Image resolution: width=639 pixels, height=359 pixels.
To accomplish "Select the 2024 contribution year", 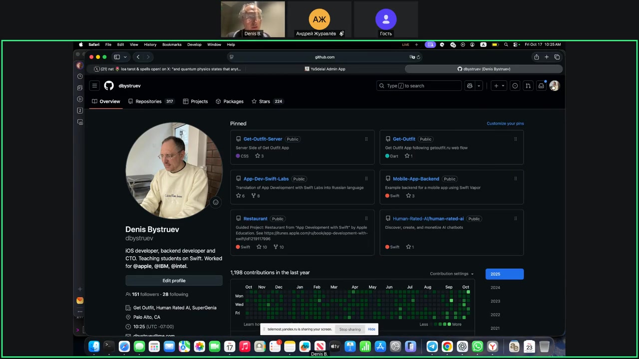I will [x=495, y=288].
